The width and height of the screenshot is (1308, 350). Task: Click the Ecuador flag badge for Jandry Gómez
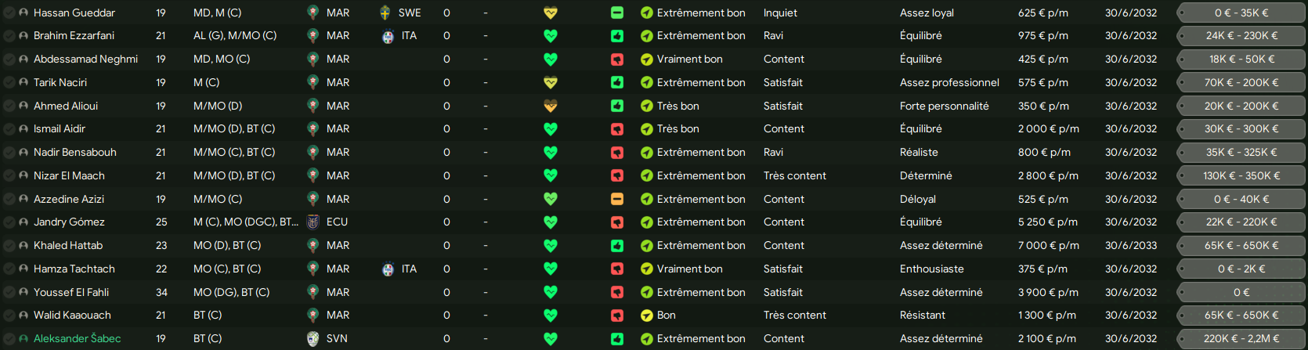[x=313, y=222]
